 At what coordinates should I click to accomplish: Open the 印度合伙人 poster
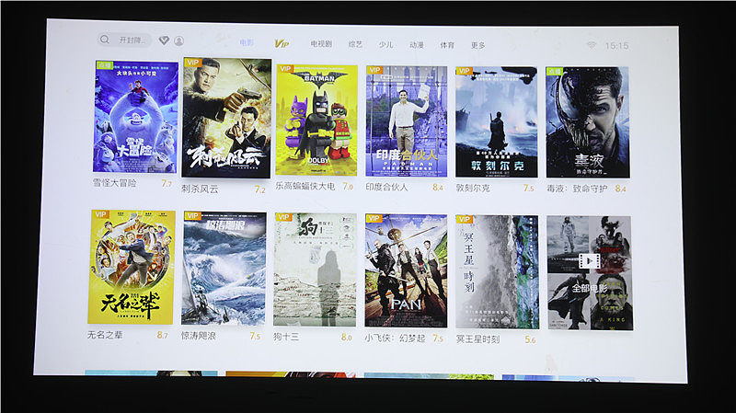tap(407, 121)
